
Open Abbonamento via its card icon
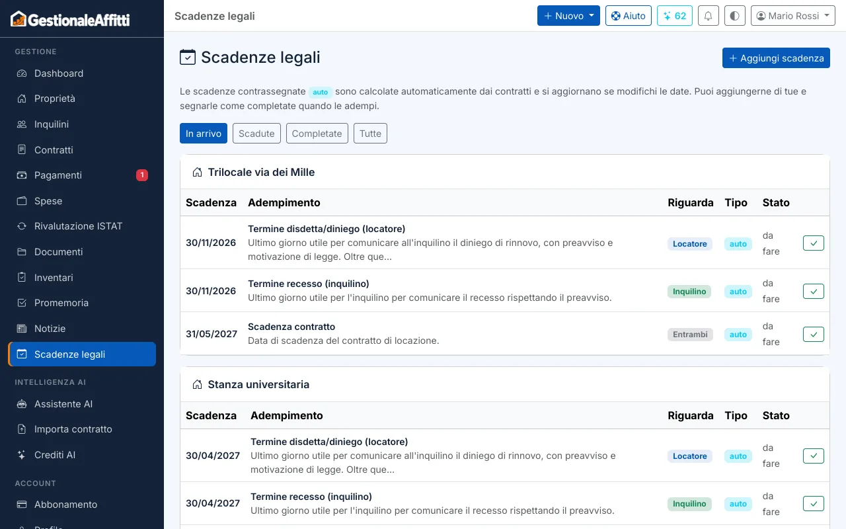(22, 505)
